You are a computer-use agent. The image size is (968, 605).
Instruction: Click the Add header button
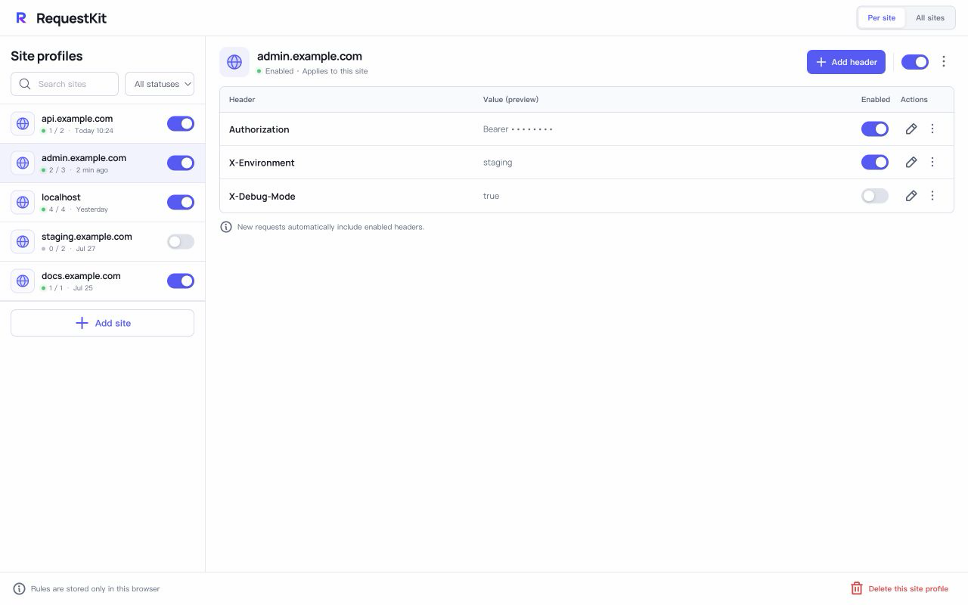pyautogui.click(x=846, y=62)
